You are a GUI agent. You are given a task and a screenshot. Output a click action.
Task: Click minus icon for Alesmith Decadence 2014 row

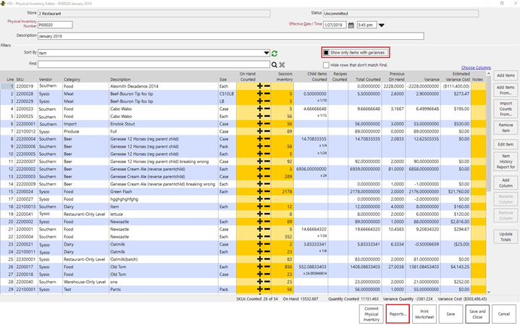267,86
